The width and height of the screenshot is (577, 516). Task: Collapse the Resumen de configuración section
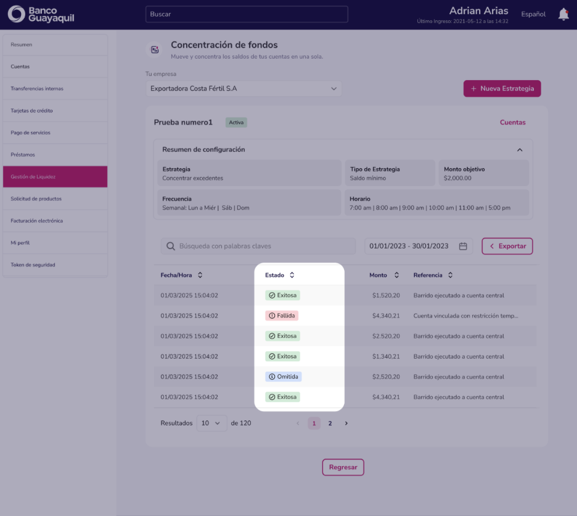[520, 150]
